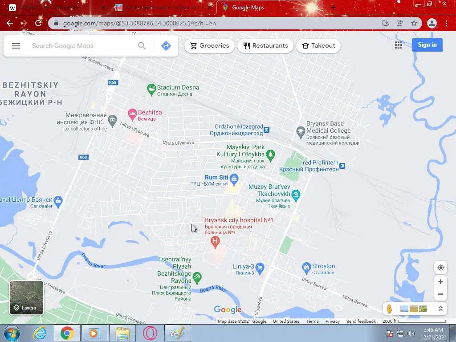Click the street imagery thumbnails strip
Image resolution: width=456 pixels, height=342 pixels.
click(x=414, y=309)
